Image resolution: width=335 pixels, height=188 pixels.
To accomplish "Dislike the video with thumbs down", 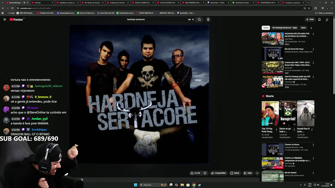I will pos(205,173).
